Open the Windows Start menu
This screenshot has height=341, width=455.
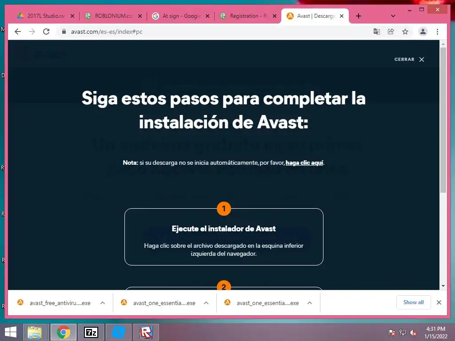tap(11, 332)
